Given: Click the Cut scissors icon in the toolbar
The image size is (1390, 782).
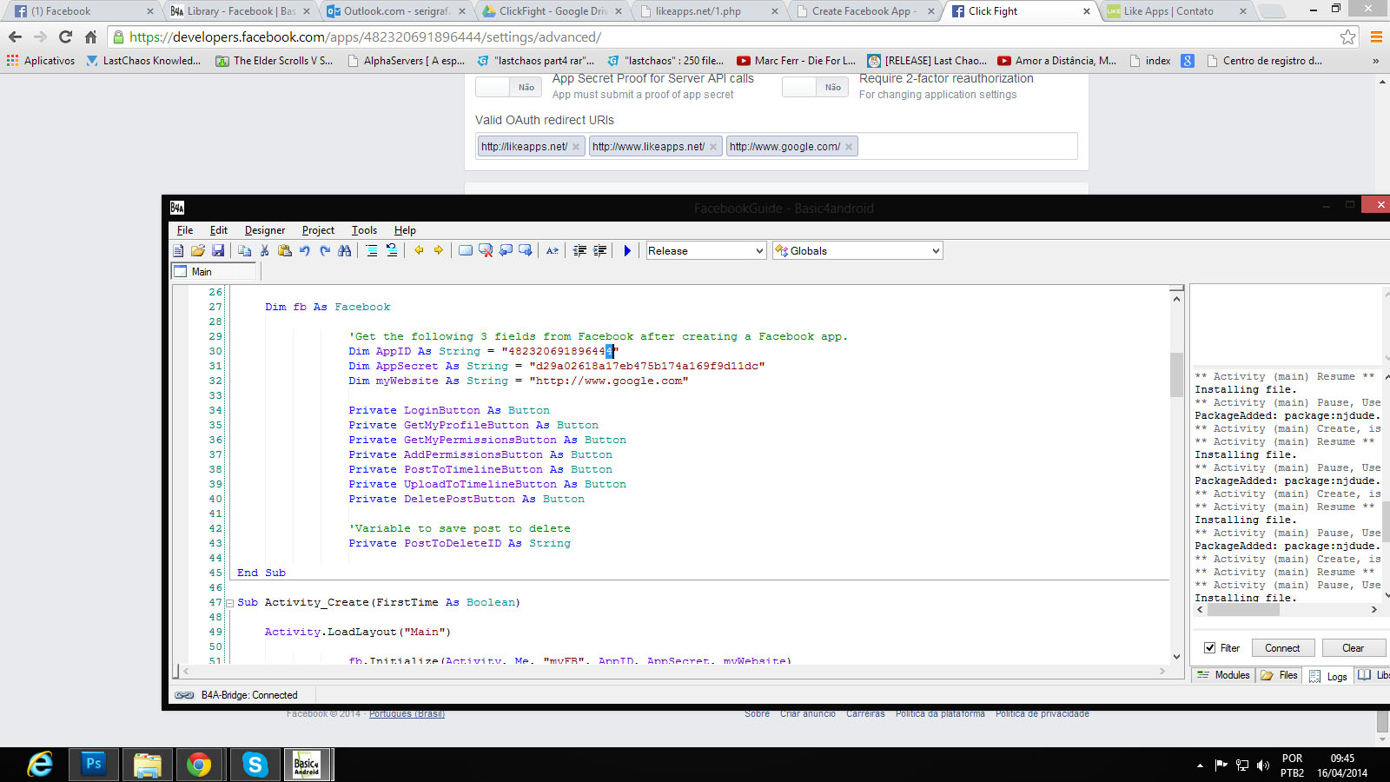Looking at the screenshot, I should pyautogui.click(x=264, y=251).
